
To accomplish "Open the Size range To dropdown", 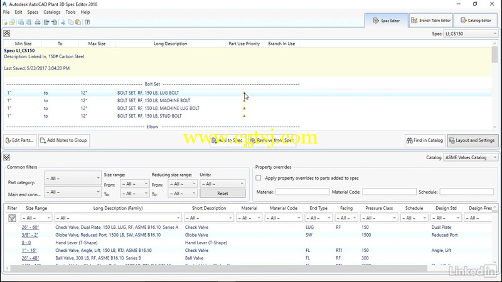I will coord(134,193).
